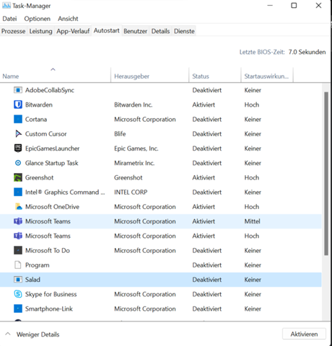The width and height of the screenshot is (332, 346).
Task: Open the Datei menu
Action: 9,19
